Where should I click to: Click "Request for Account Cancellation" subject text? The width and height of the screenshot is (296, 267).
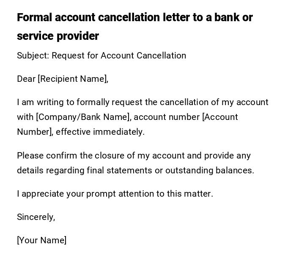click(119, 56)
